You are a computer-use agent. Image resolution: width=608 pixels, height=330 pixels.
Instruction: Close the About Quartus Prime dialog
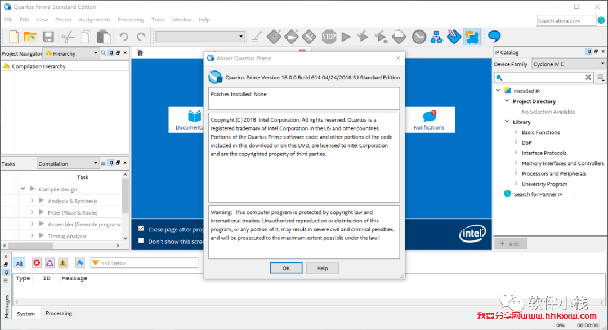pyautogui.click(x=398, y=58)
